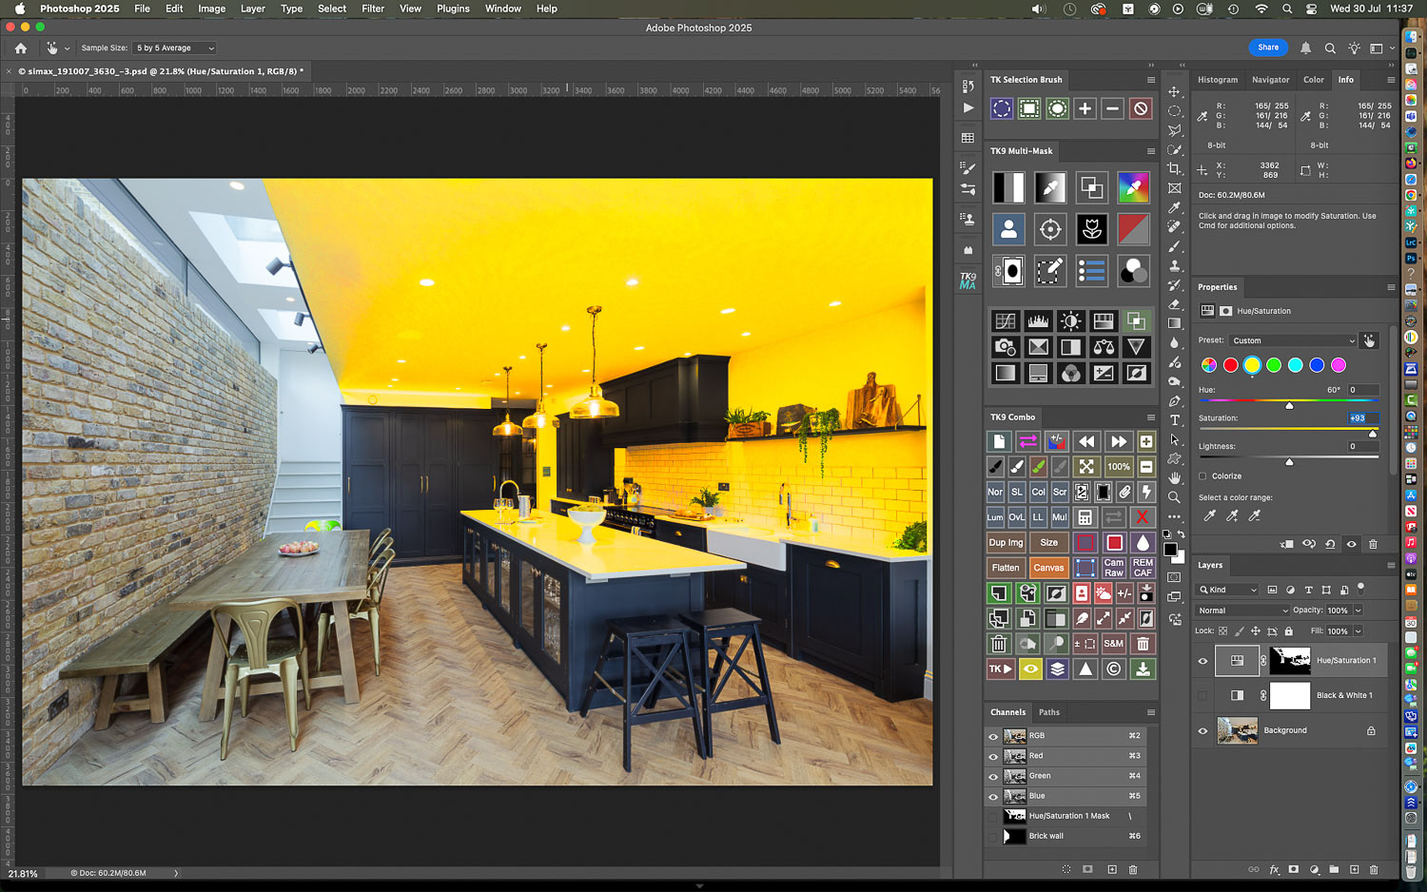
Task: Open the Fill dropdown arrow
Action: tap(1358, 631)
